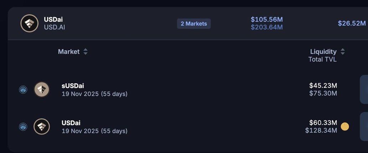
Task: Click the Total TVL subheading
Action: tap(322, 59)
